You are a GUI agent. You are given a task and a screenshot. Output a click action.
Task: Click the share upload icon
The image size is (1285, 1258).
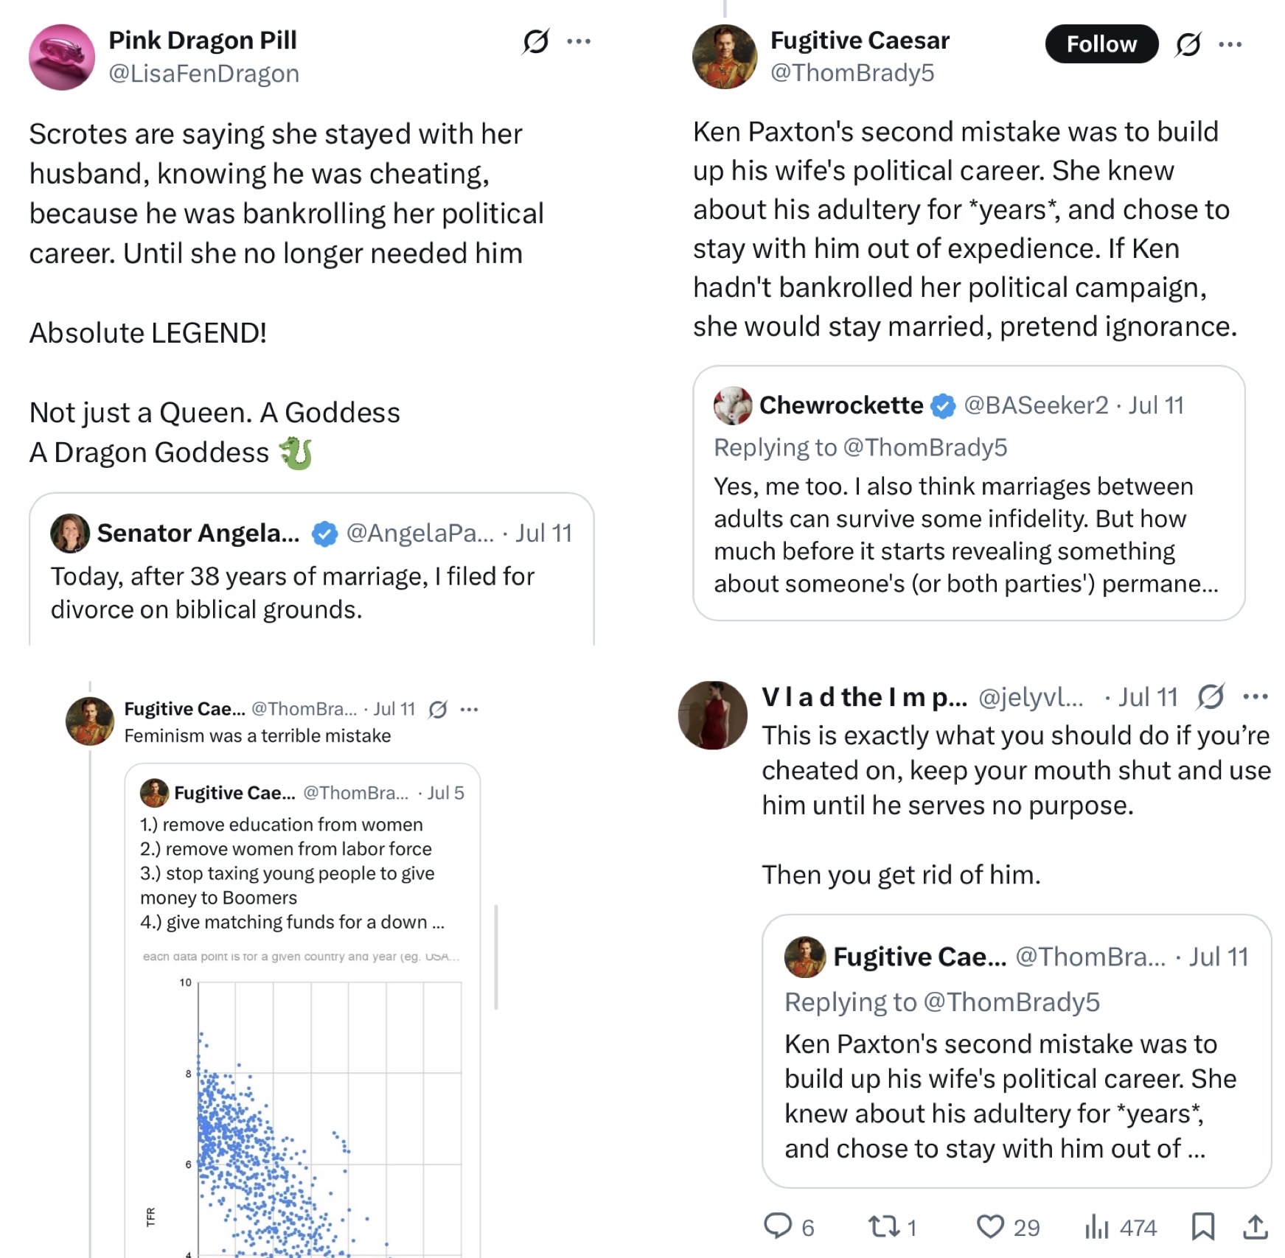click(1256, 1226)
